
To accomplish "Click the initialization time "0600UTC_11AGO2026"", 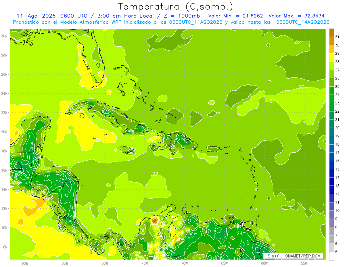I will click(x=196, y=22).
